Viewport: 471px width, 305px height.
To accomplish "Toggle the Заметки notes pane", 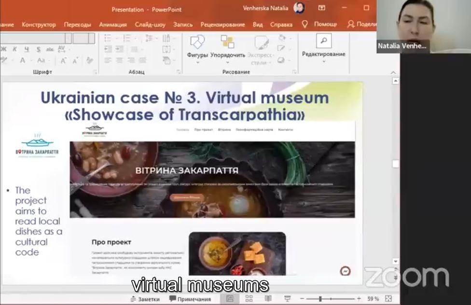I will [145, 299].
